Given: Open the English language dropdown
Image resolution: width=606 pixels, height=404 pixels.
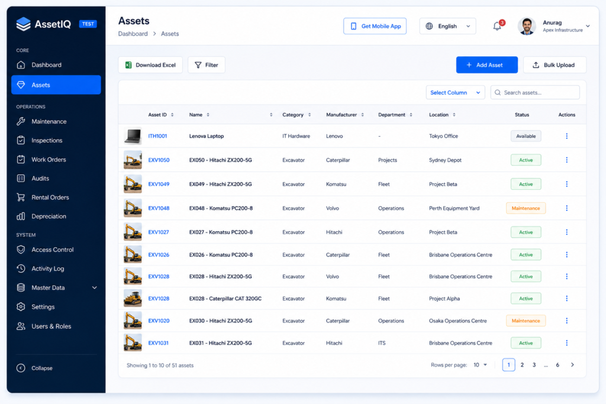Looking at the screenshot, I should coord(447,26).
